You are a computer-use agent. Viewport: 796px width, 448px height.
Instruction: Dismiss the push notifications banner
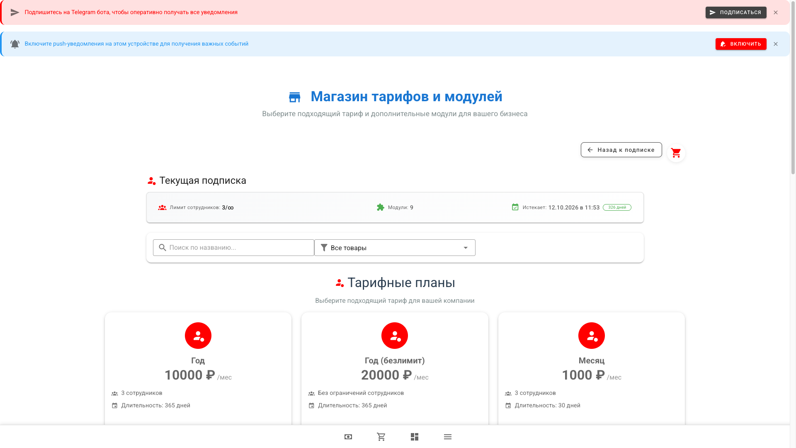(776, 44)
